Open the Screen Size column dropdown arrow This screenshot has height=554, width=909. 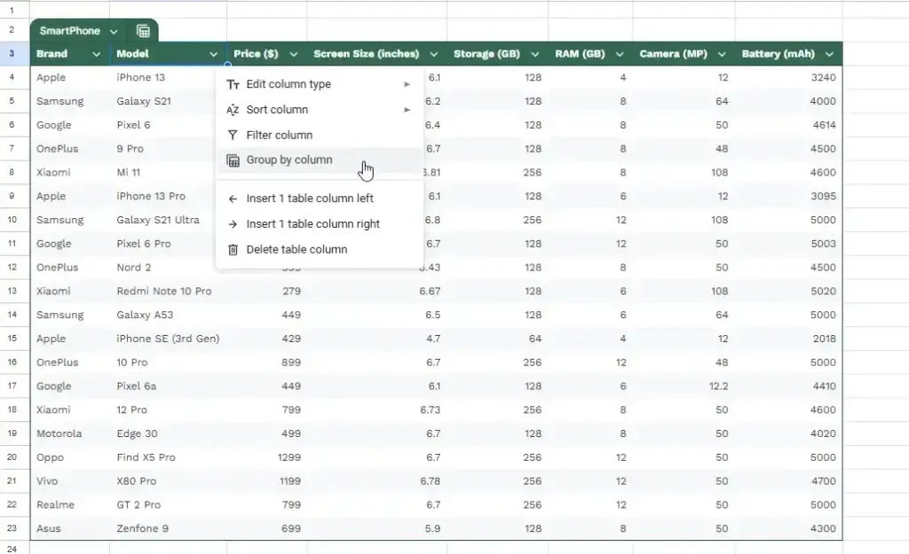click(x=433, y=54)
